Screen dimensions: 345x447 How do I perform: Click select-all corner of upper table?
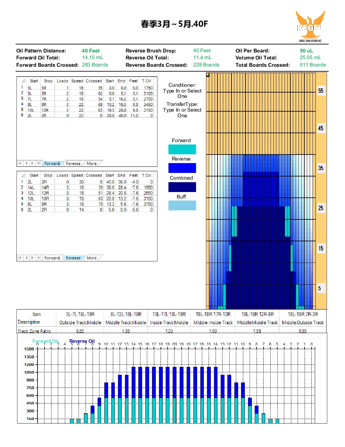point(23,81)
